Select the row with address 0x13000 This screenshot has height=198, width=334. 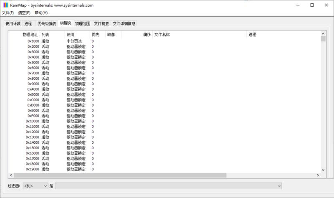pos(164,137)
